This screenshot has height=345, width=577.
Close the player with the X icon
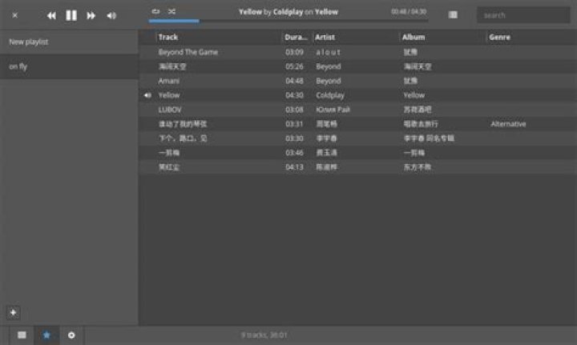(14, 15)
